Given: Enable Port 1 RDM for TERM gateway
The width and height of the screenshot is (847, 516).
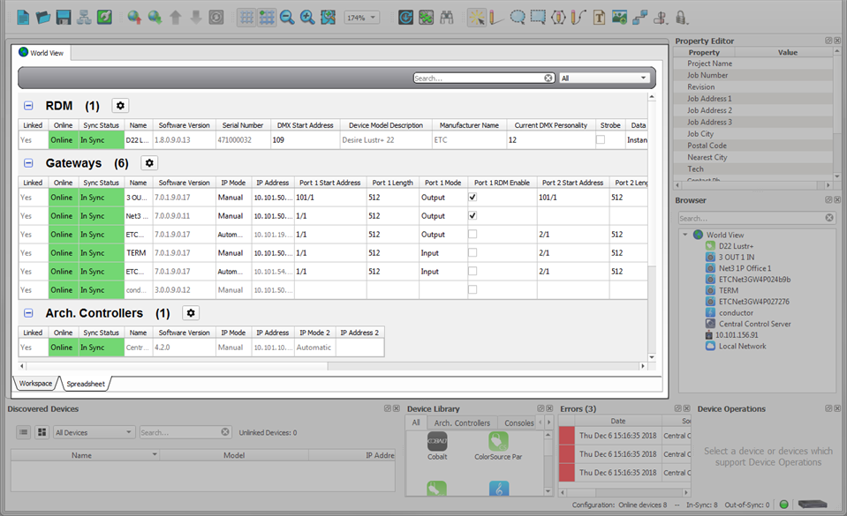Looking at the screenshot, I should (473, 253).
